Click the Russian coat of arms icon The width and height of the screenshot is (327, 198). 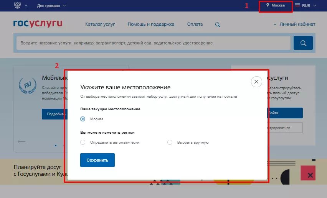pos(17,5)
